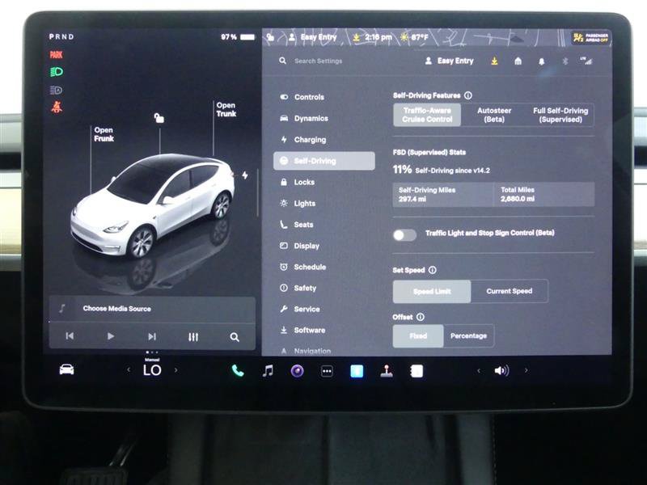Open the software update download icon
Screen dimensions: 647x485
pos(494,61)
